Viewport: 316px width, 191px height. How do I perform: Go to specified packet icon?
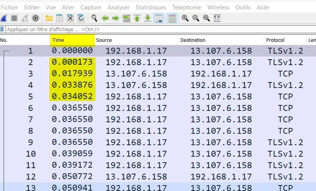coord(126,18)
